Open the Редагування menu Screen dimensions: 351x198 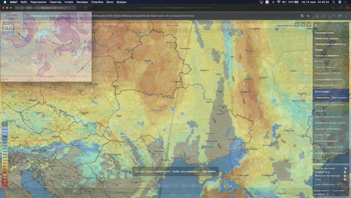point(38,2)
